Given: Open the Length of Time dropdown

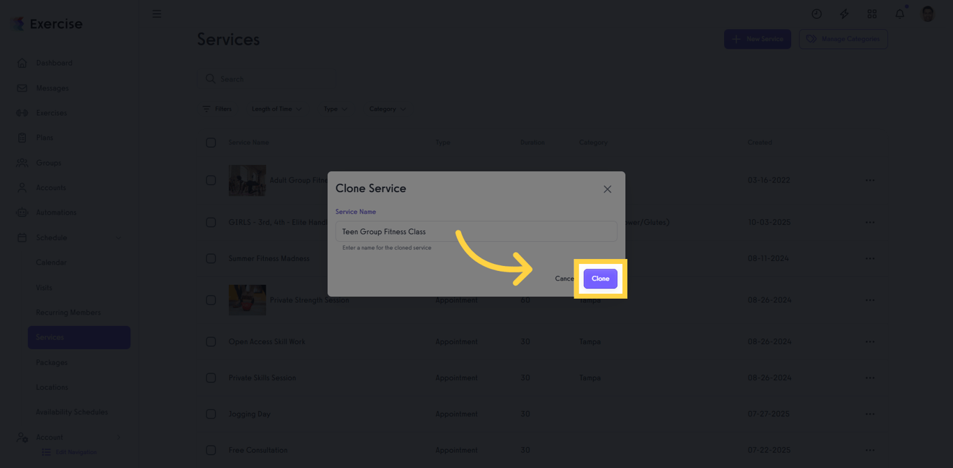Looking at the screenshot, I should [276, 109].
